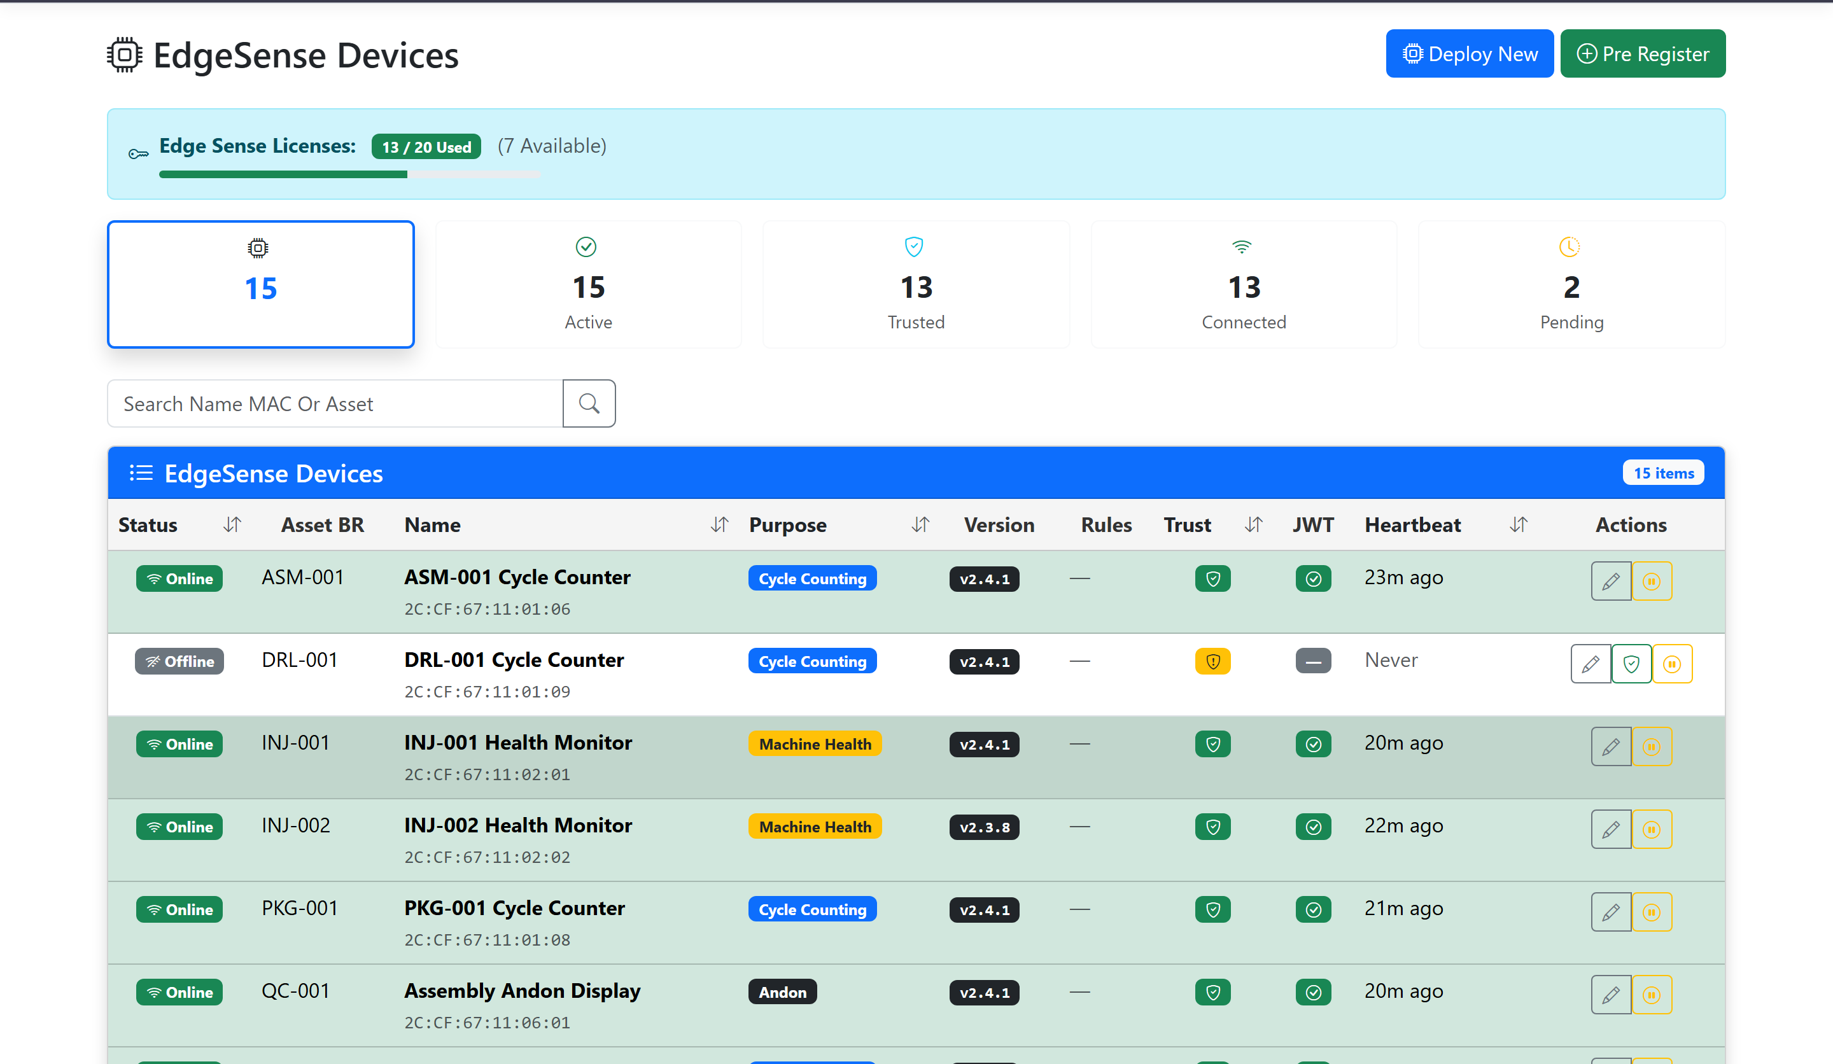Click the MAC address 2C:CF:67:11:02:02
Viewport: 1833px width, 1064px height.
pyautogui.click(x=488, y=857)
